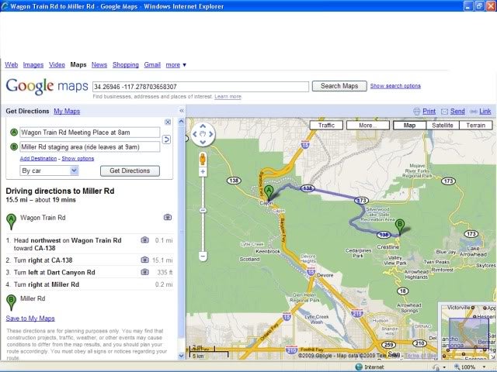Screen dimensions: 497x372
Task: Open the camera icon beside Wagon Train Rd start
Action: [168, 218]
